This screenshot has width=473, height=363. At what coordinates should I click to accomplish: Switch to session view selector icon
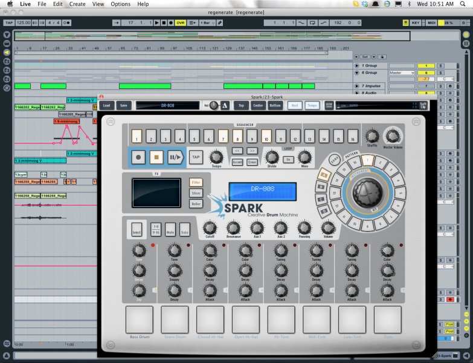pyautogui.click(x=466, y=44)
